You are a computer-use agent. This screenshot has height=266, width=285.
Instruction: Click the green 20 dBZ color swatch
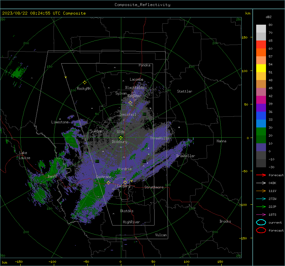tap(261, 132)
